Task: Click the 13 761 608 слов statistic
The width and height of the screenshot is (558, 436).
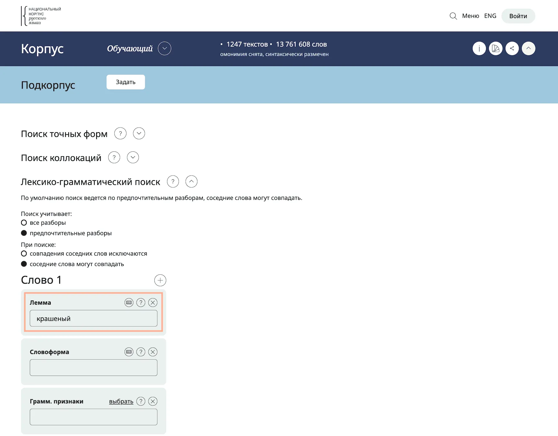Action: (x=301, y=44)
